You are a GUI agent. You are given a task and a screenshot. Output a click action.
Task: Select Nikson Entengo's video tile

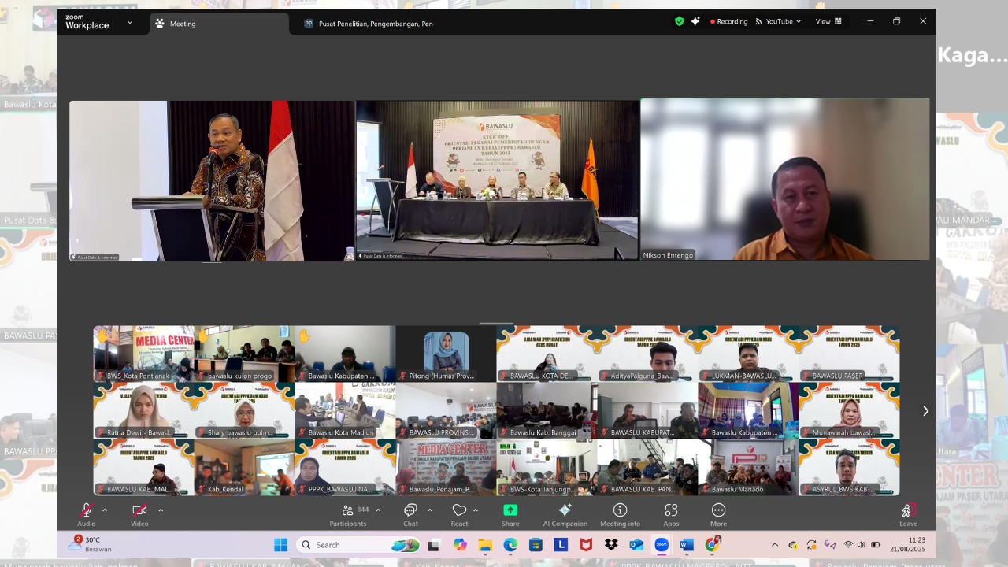(784, 180)
